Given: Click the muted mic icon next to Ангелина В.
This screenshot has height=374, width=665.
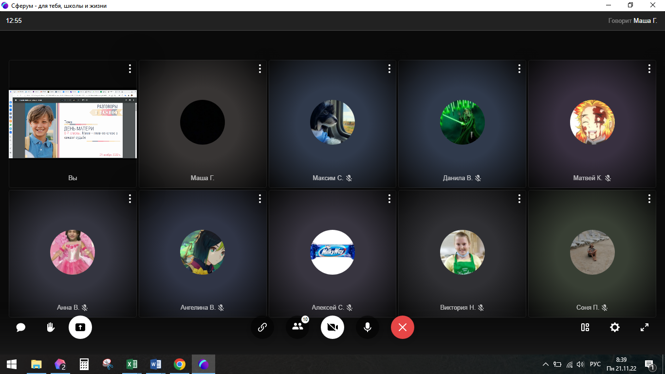Looking at the screenshot, I should (221, 308).
